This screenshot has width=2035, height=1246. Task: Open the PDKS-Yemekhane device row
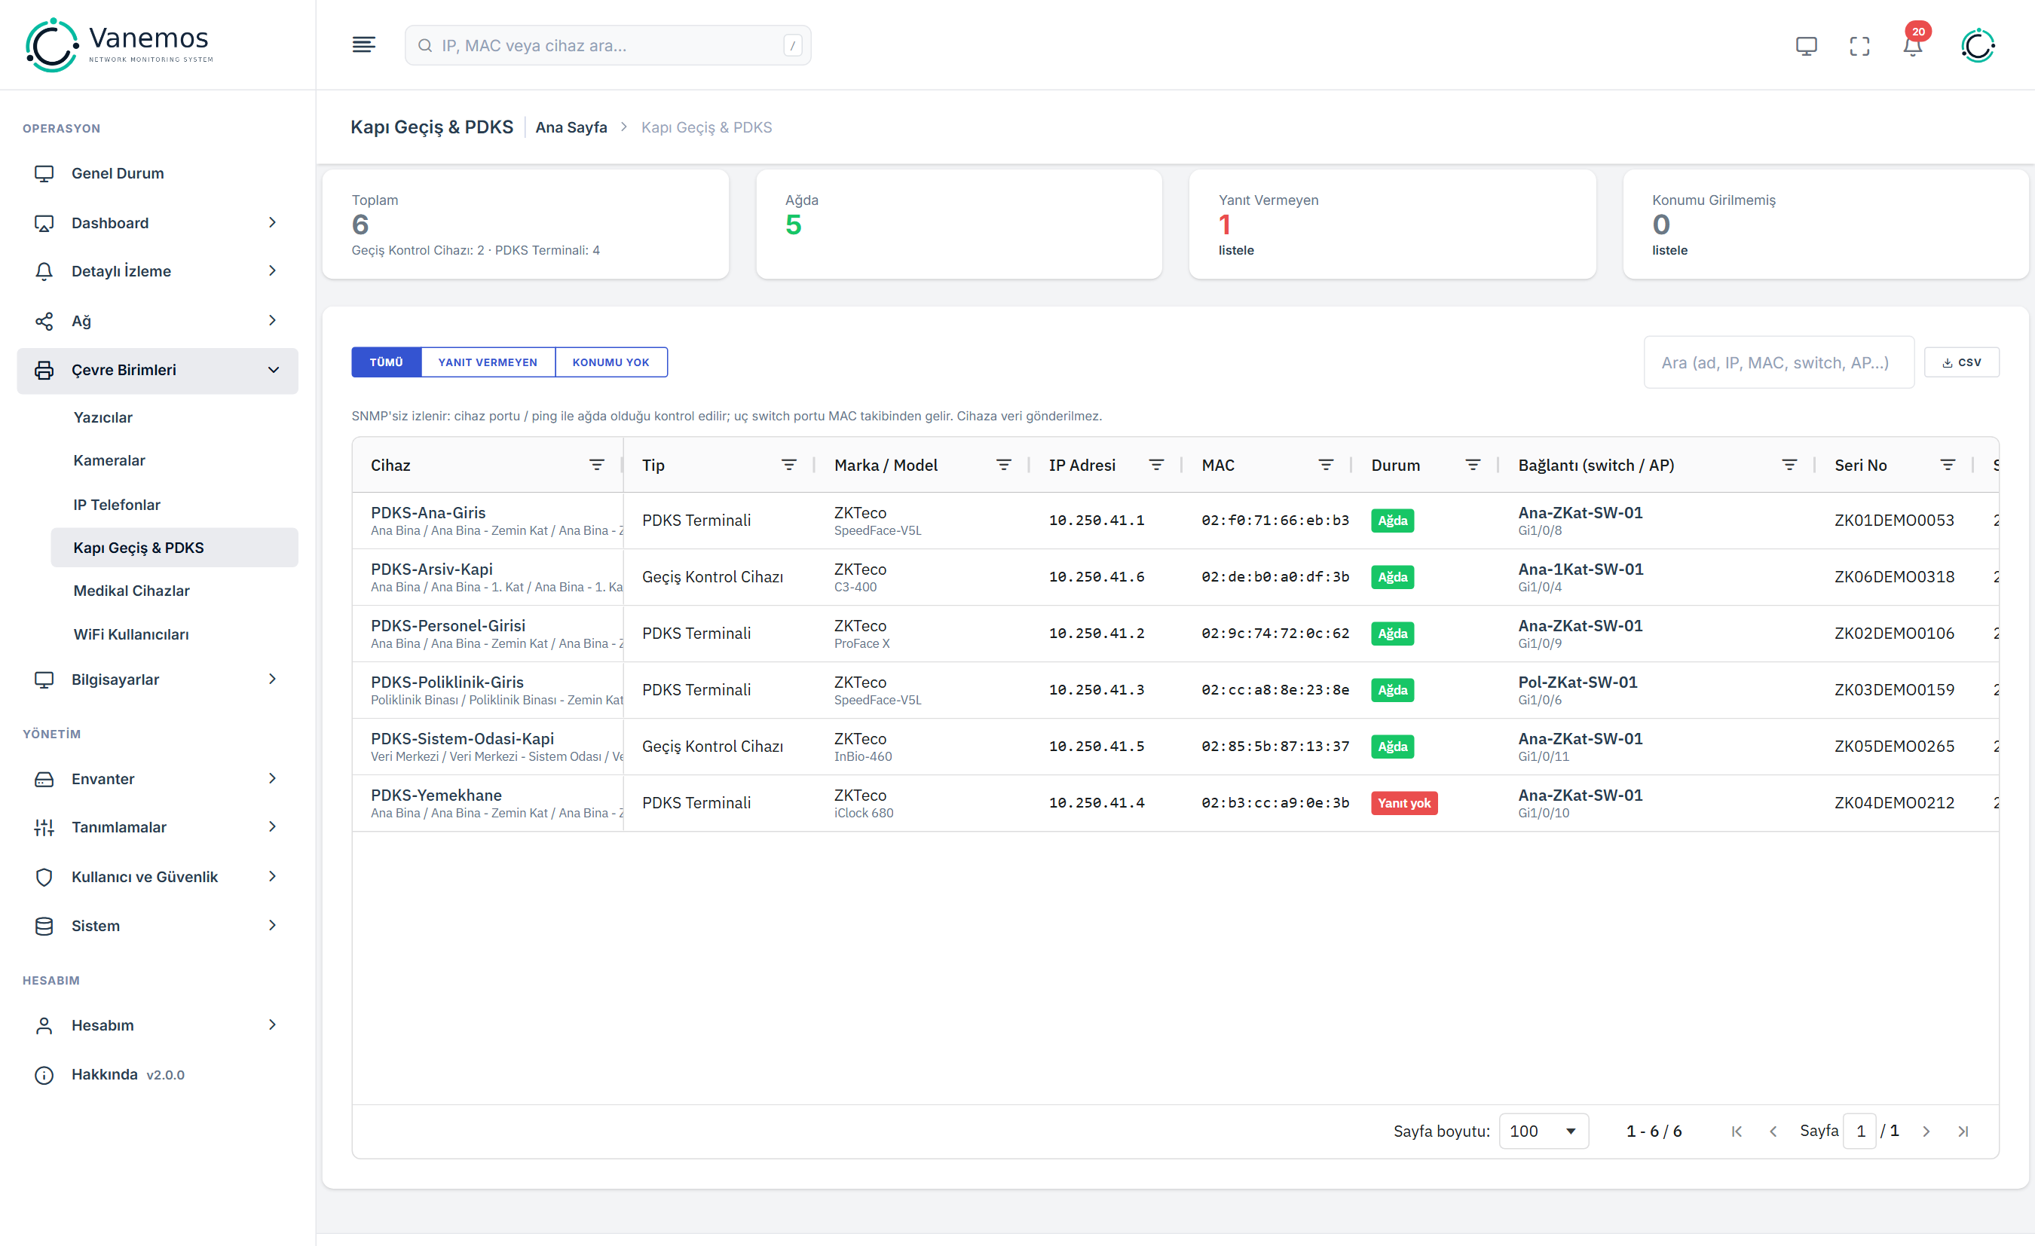(x=1175, y=802)
